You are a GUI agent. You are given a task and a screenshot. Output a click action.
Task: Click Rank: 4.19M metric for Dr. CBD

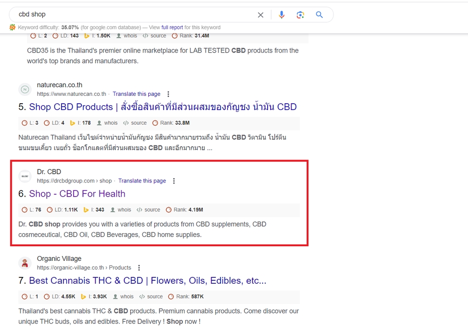[x=184, y=210]
